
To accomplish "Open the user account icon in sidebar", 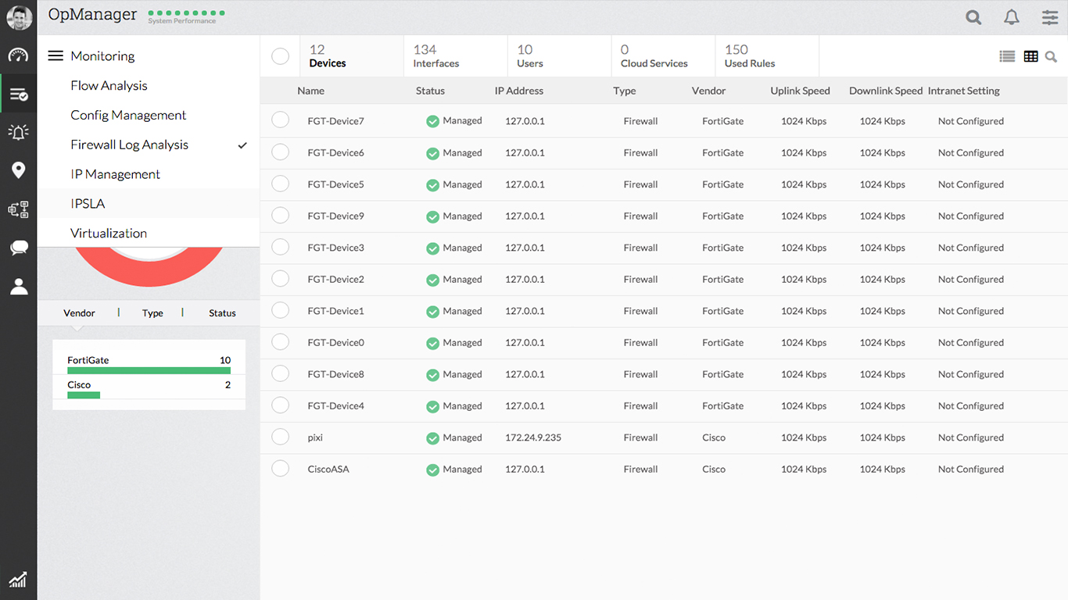I will 19,286.
